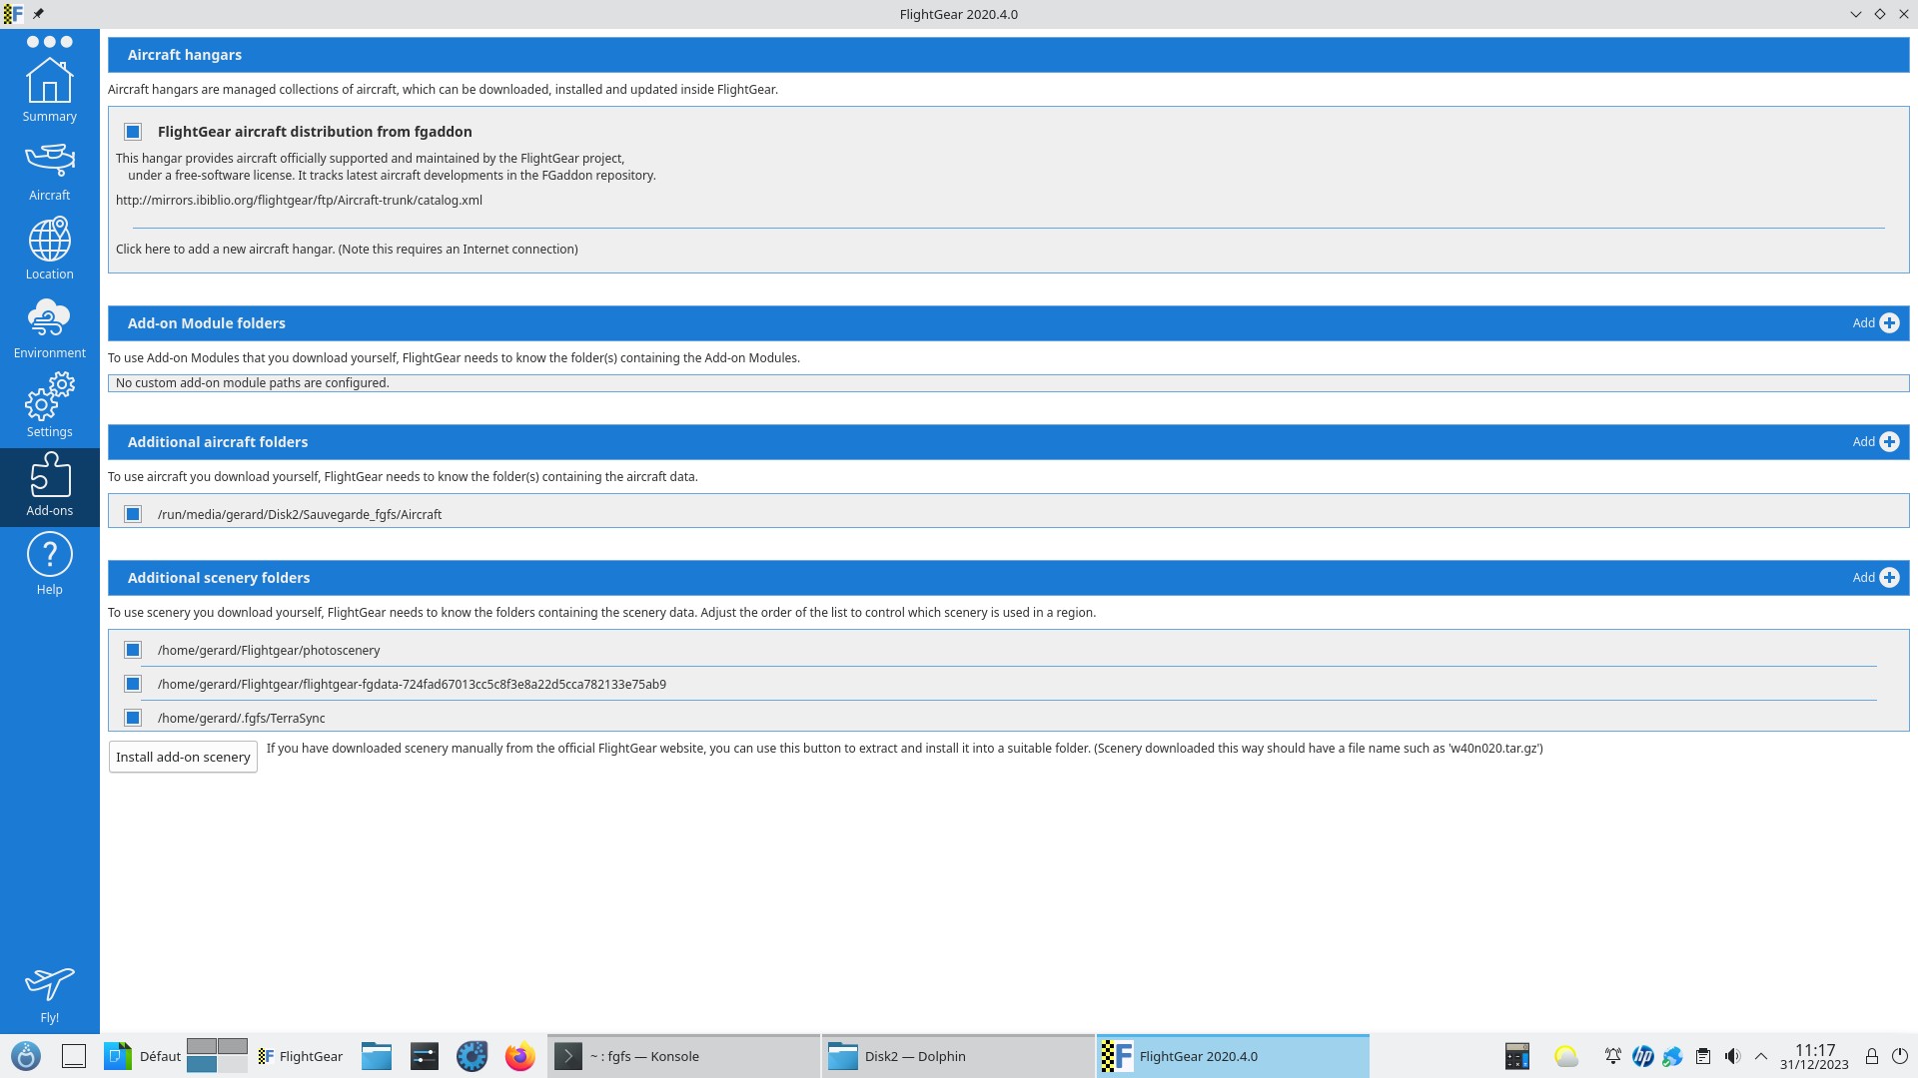This screenshot has width=1918, height=1078.
Task: Open notifications bell in system tray
Action: (x=1613, y=1056)
